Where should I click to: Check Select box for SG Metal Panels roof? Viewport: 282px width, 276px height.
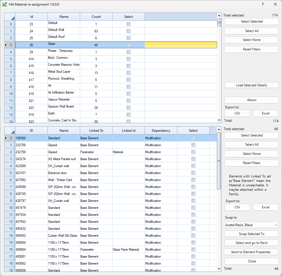[193, 159]
